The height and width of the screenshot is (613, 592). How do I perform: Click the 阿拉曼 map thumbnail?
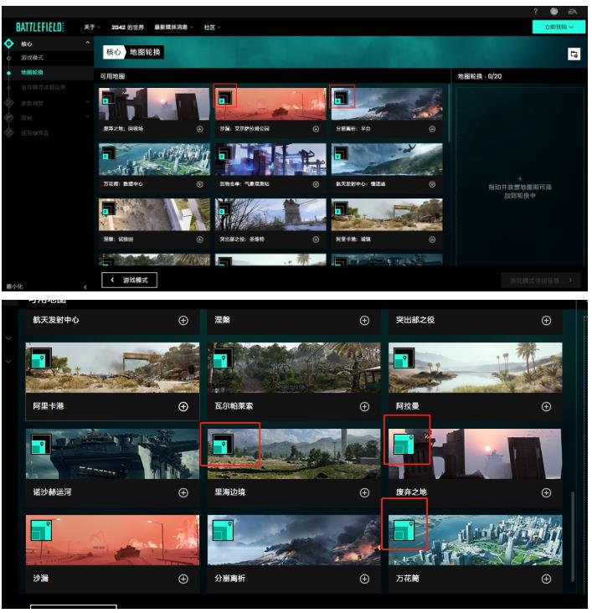click(476, 368)
